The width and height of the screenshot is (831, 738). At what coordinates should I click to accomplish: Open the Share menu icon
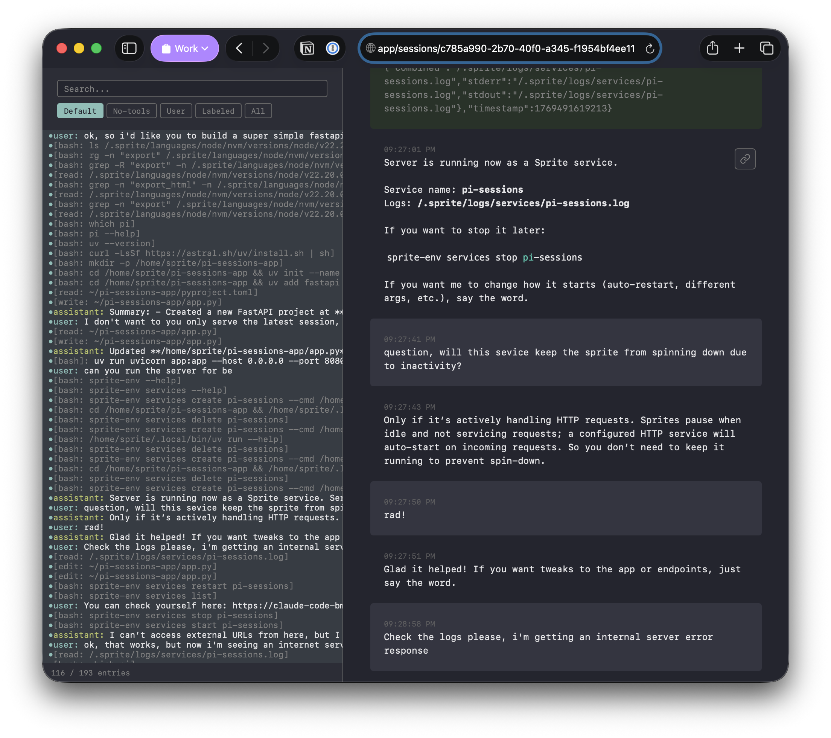(712, 49)
